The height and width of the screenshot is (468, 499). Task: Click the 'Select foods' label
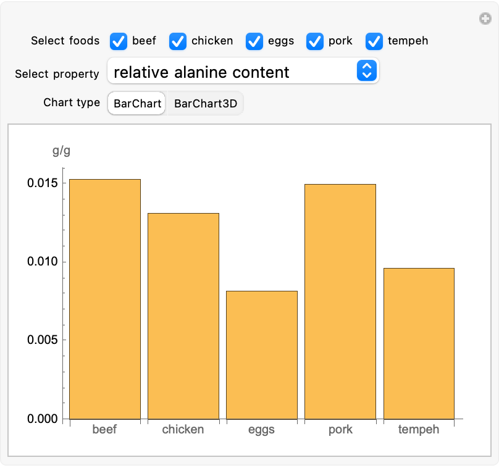(65, 41)
